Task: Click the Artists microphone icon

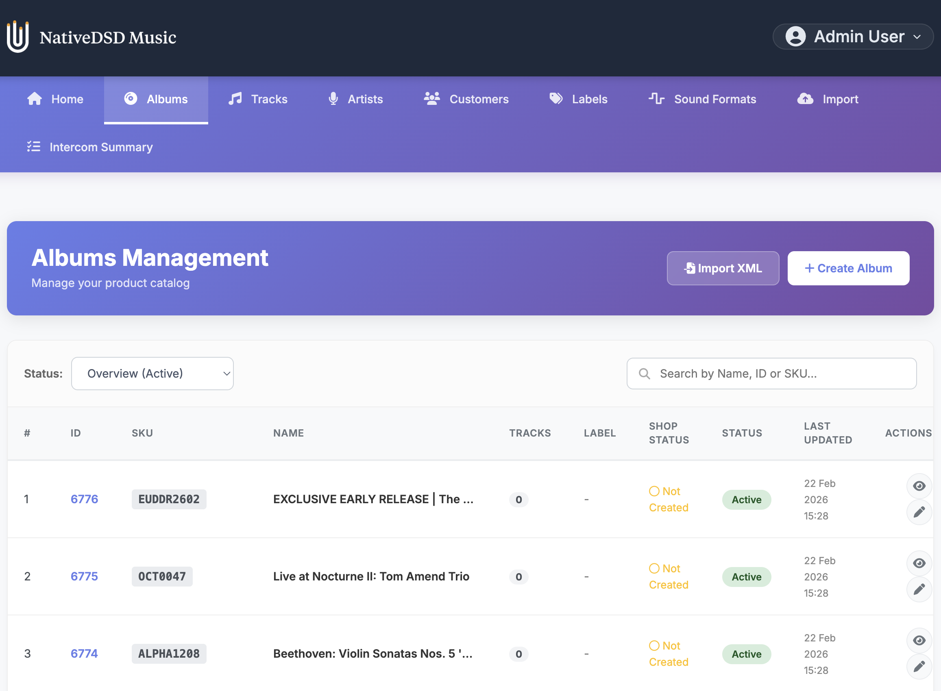Action: (333, 99)
